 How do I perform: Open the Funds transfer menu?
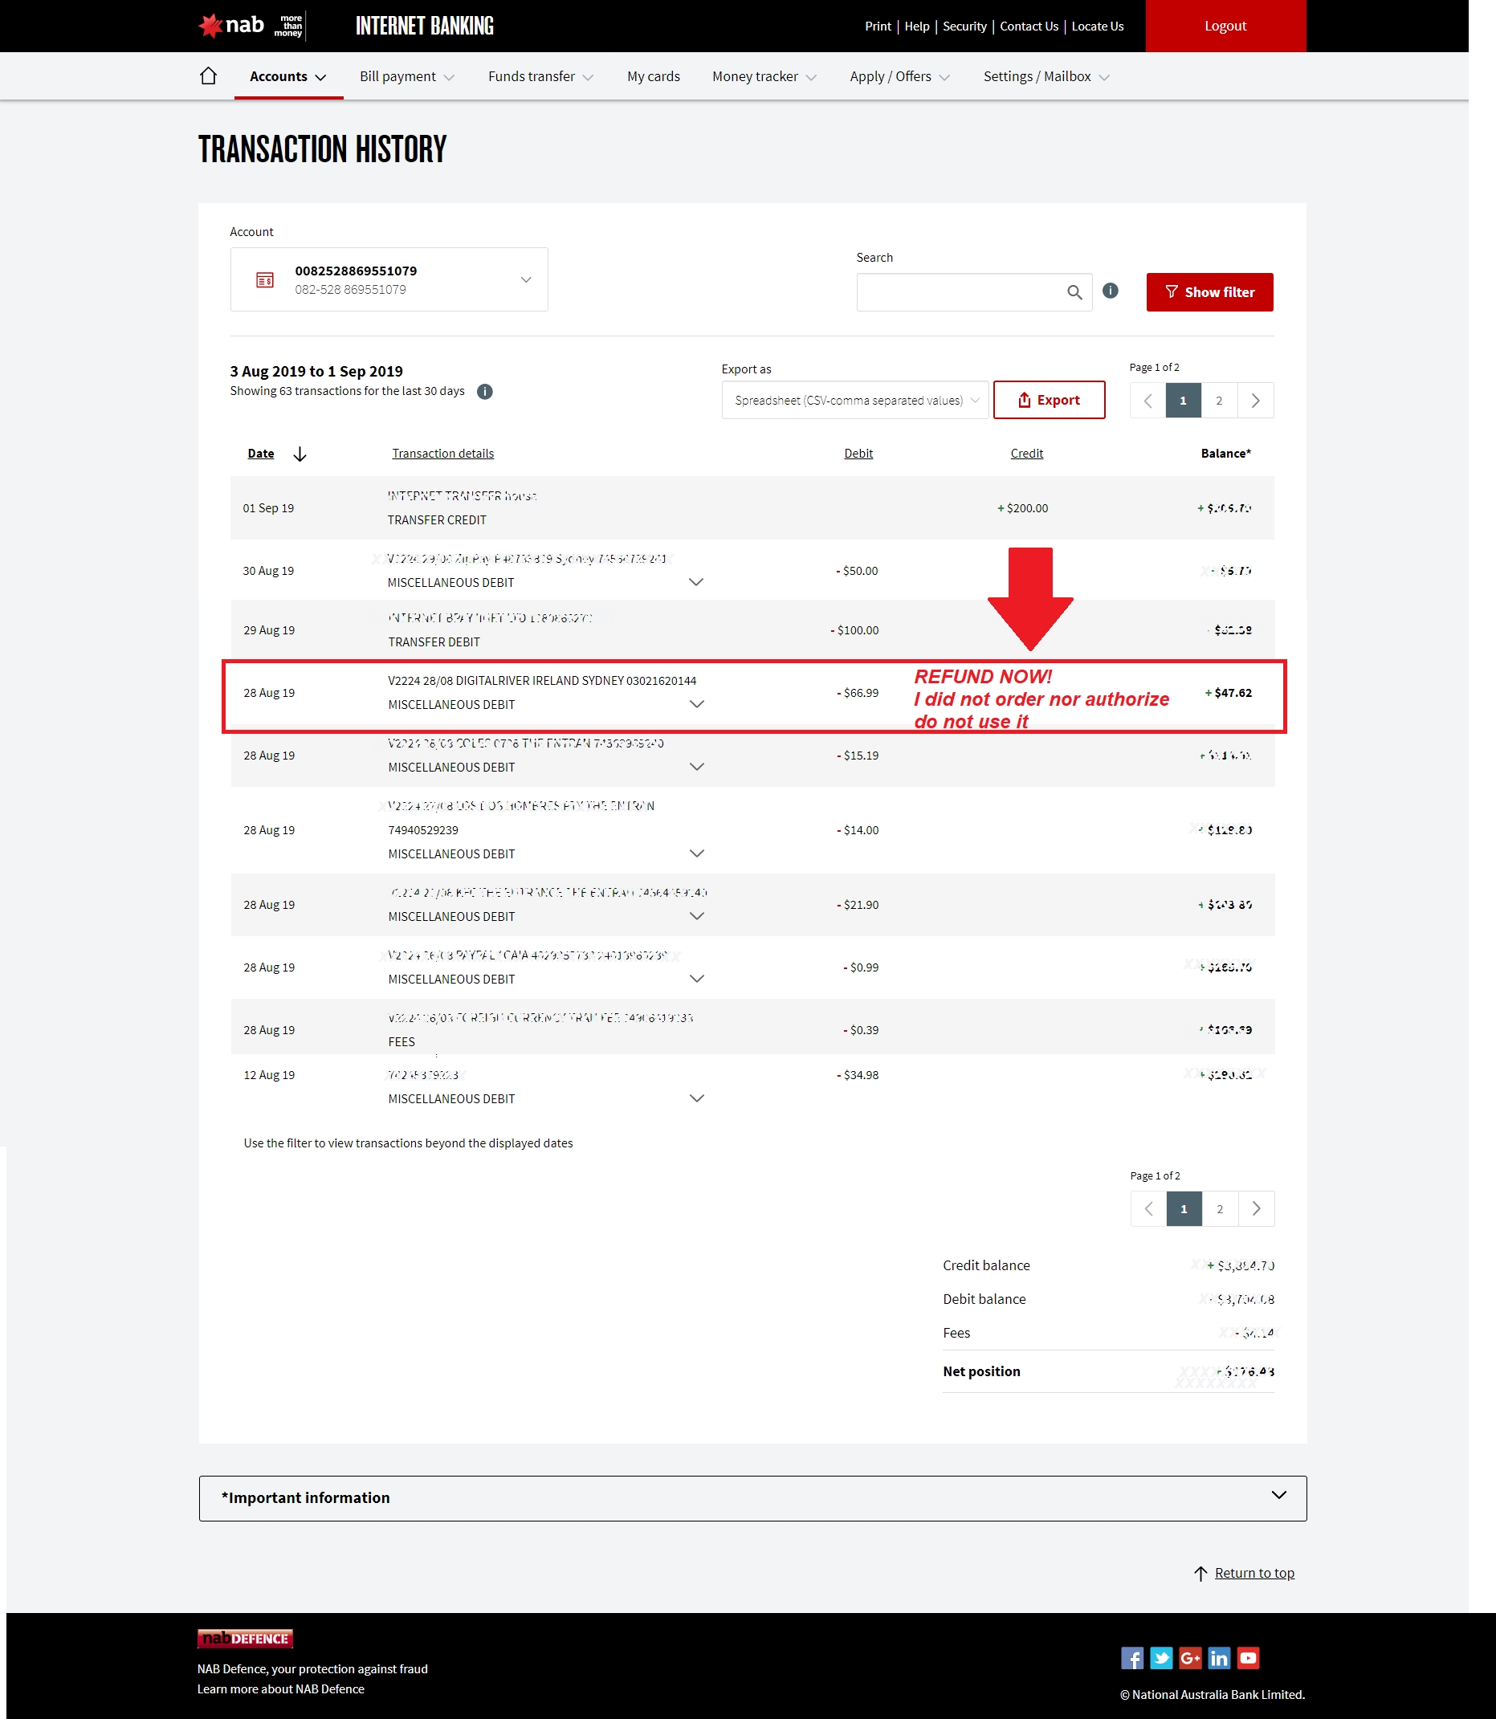pyautogui.click(x=540, y=77)
